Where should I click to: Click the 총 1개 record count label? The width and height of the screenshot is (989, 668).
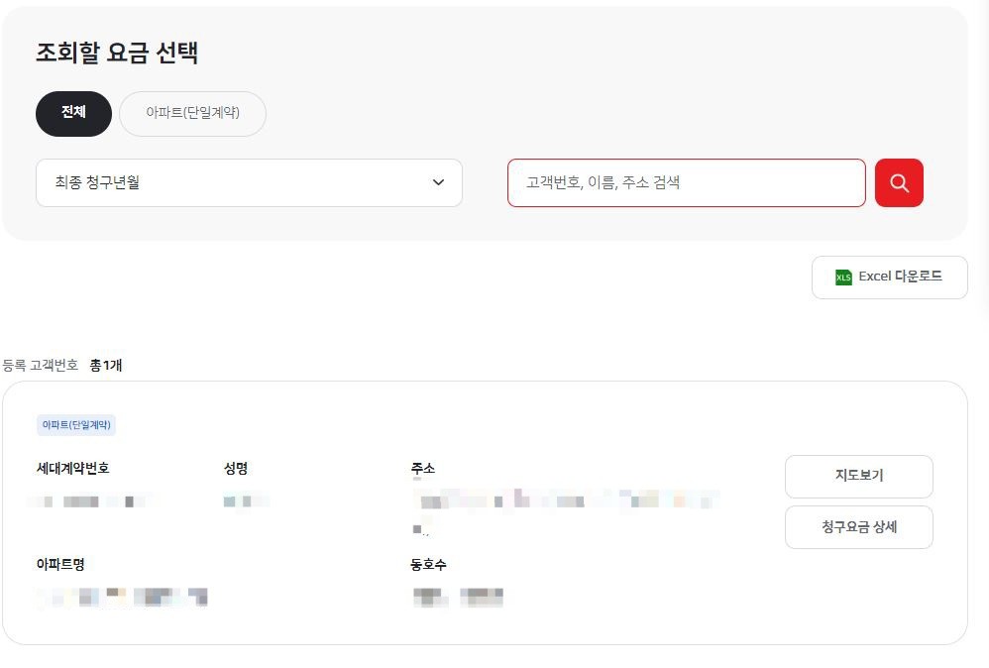(107, 365)
